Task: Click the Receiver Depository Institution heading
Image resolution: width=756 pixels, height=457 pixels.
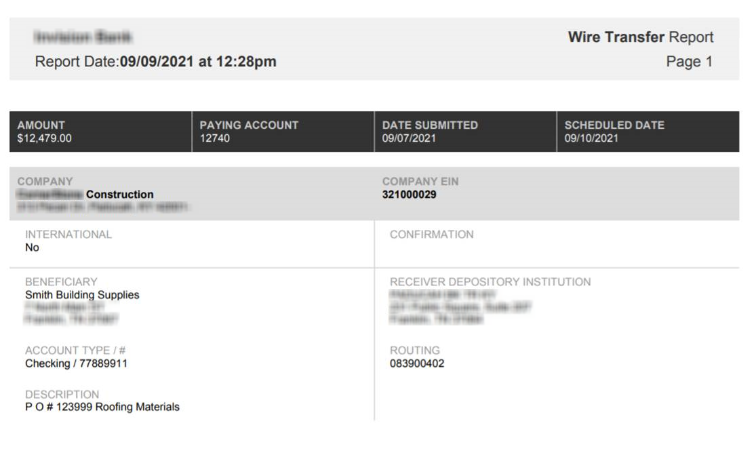Action: click(x=490, y=282)
